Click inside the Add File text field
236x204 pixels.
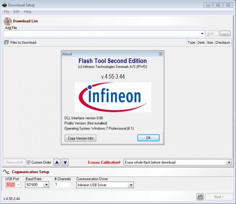click(x=102, y=33)
